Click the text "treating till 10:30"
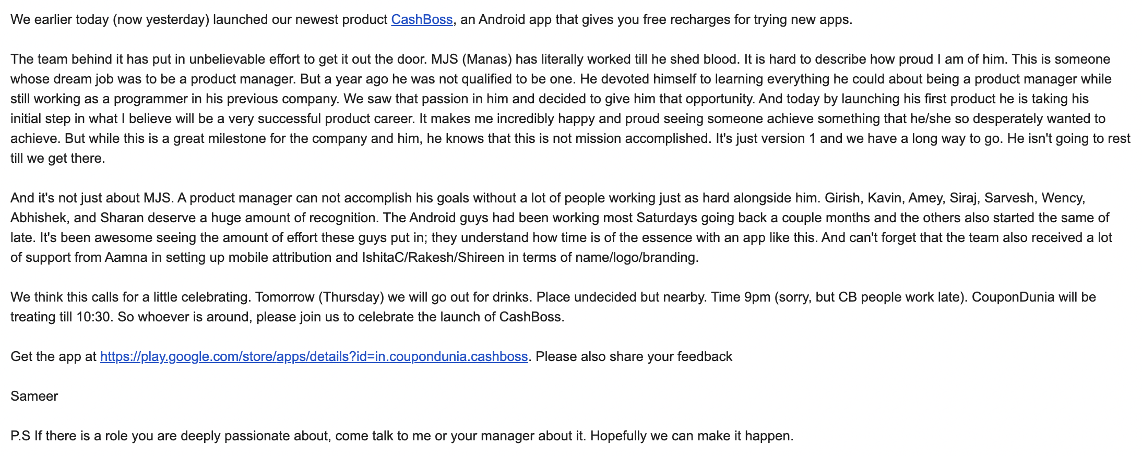Screen dimensions: 1142x456 (60, 317)
